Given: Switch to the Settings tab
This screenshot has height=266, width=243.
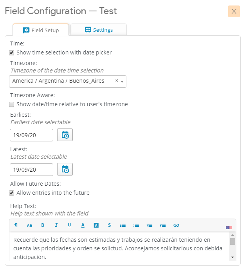Looking at the screenshot, I should (x=99, y=30).
